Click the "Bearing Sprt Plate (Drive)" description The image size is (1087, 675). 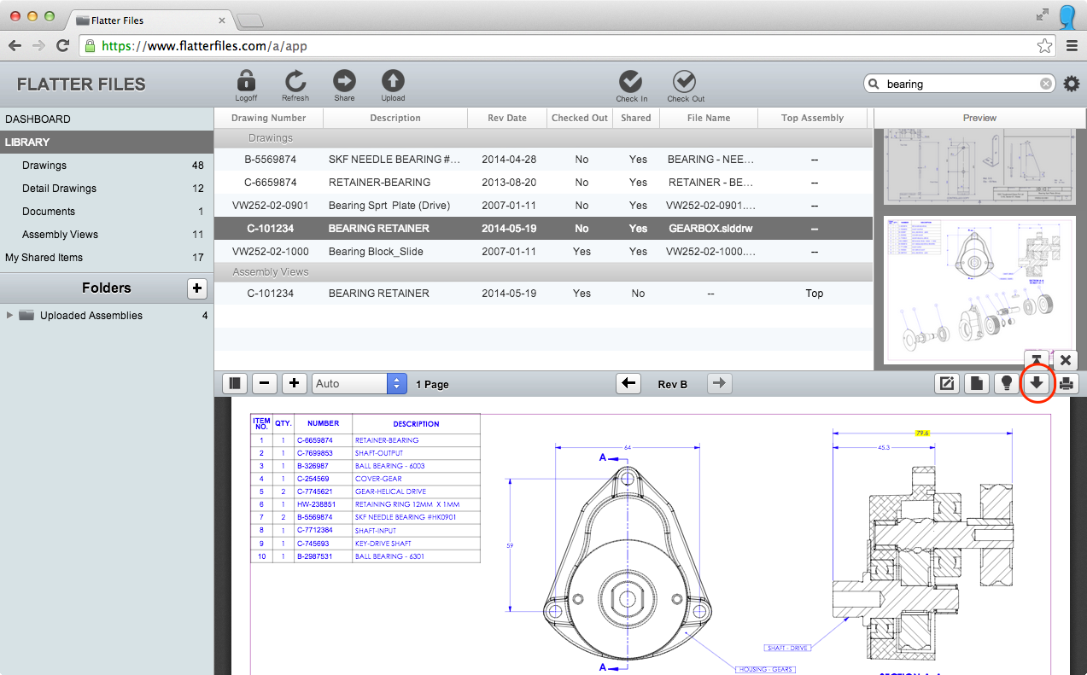coord(389,206)
